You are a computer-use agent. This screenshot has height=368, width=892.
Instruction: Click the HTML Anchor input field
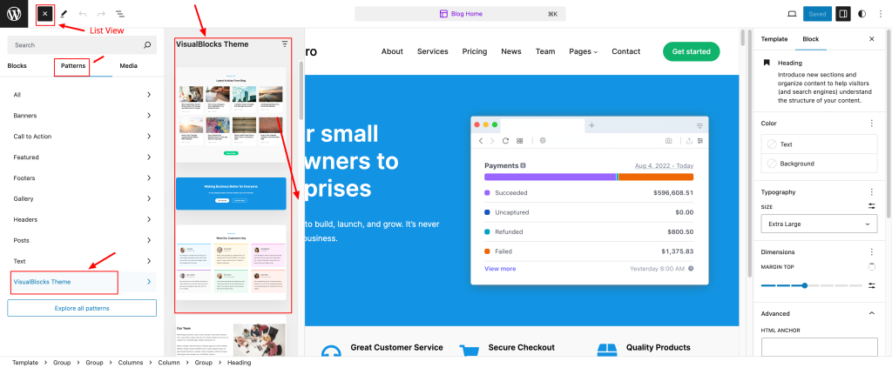[819, 348]
